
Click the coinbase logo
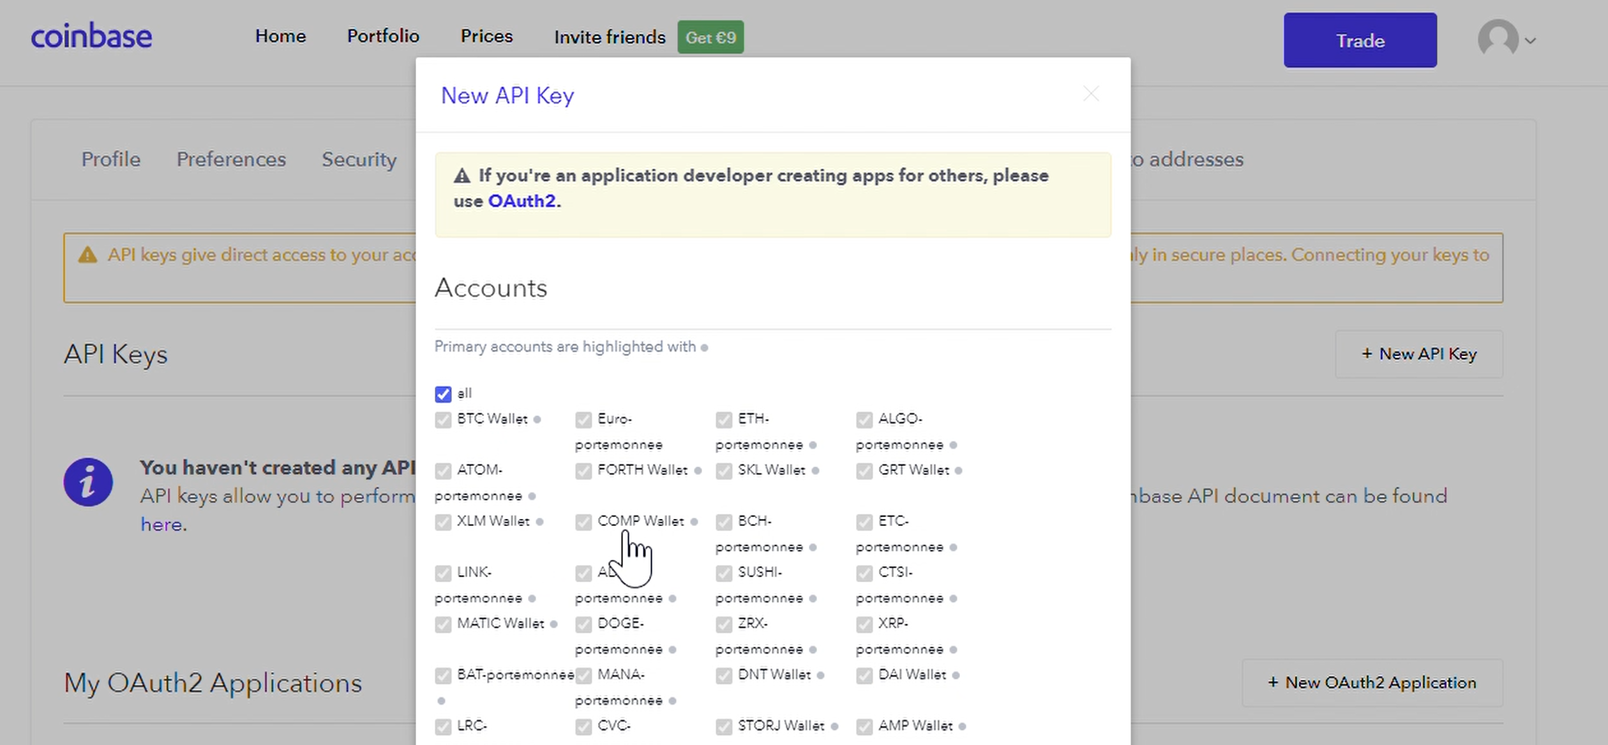(x=91, y=36)
